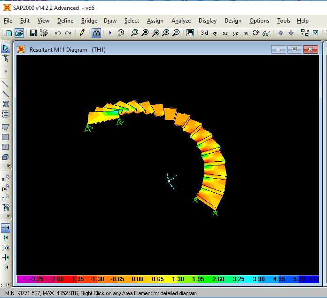Open set display options checkbox icon
This screenshot has height=298, width=327.
315,33
